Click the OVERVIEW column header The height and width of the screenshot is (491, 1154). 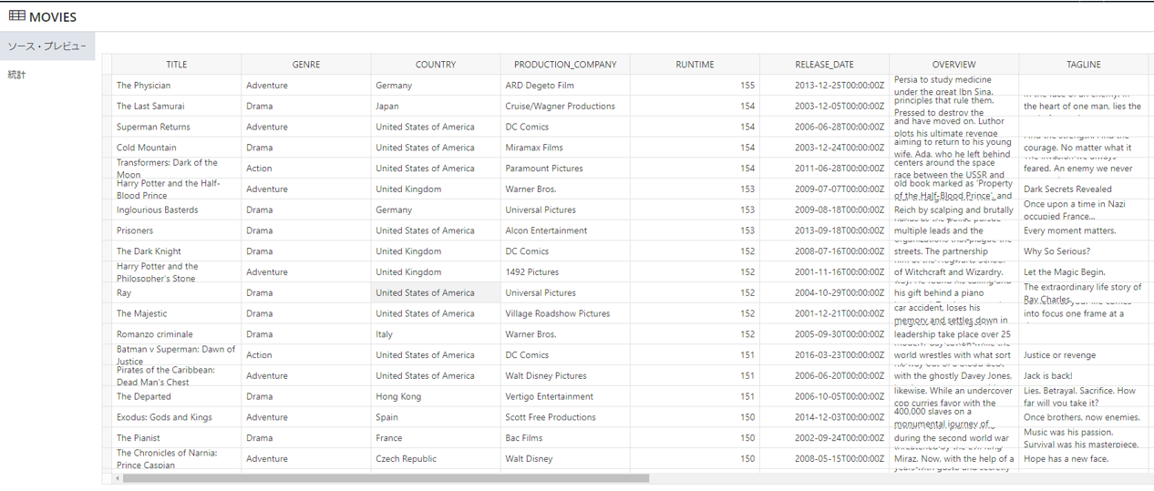click(953, 65)
